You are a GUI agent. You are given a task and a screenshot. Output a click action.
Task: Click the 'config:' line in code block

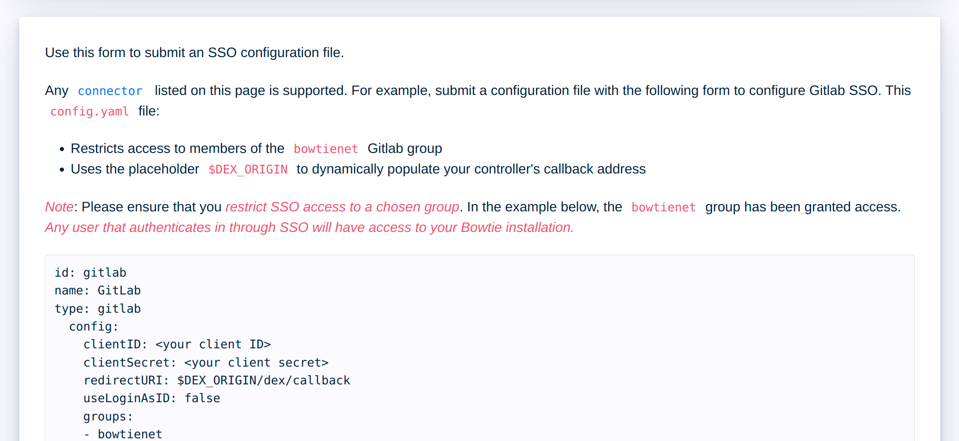point(94,327)
